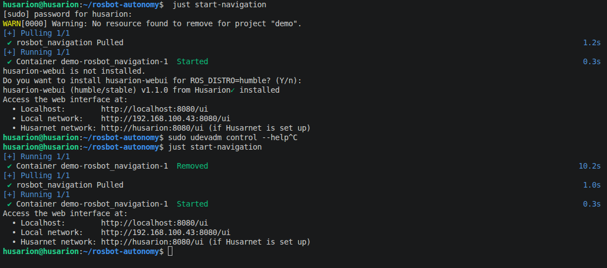Click the "sudo udevadm control --help^C" command

coord(232,137)
